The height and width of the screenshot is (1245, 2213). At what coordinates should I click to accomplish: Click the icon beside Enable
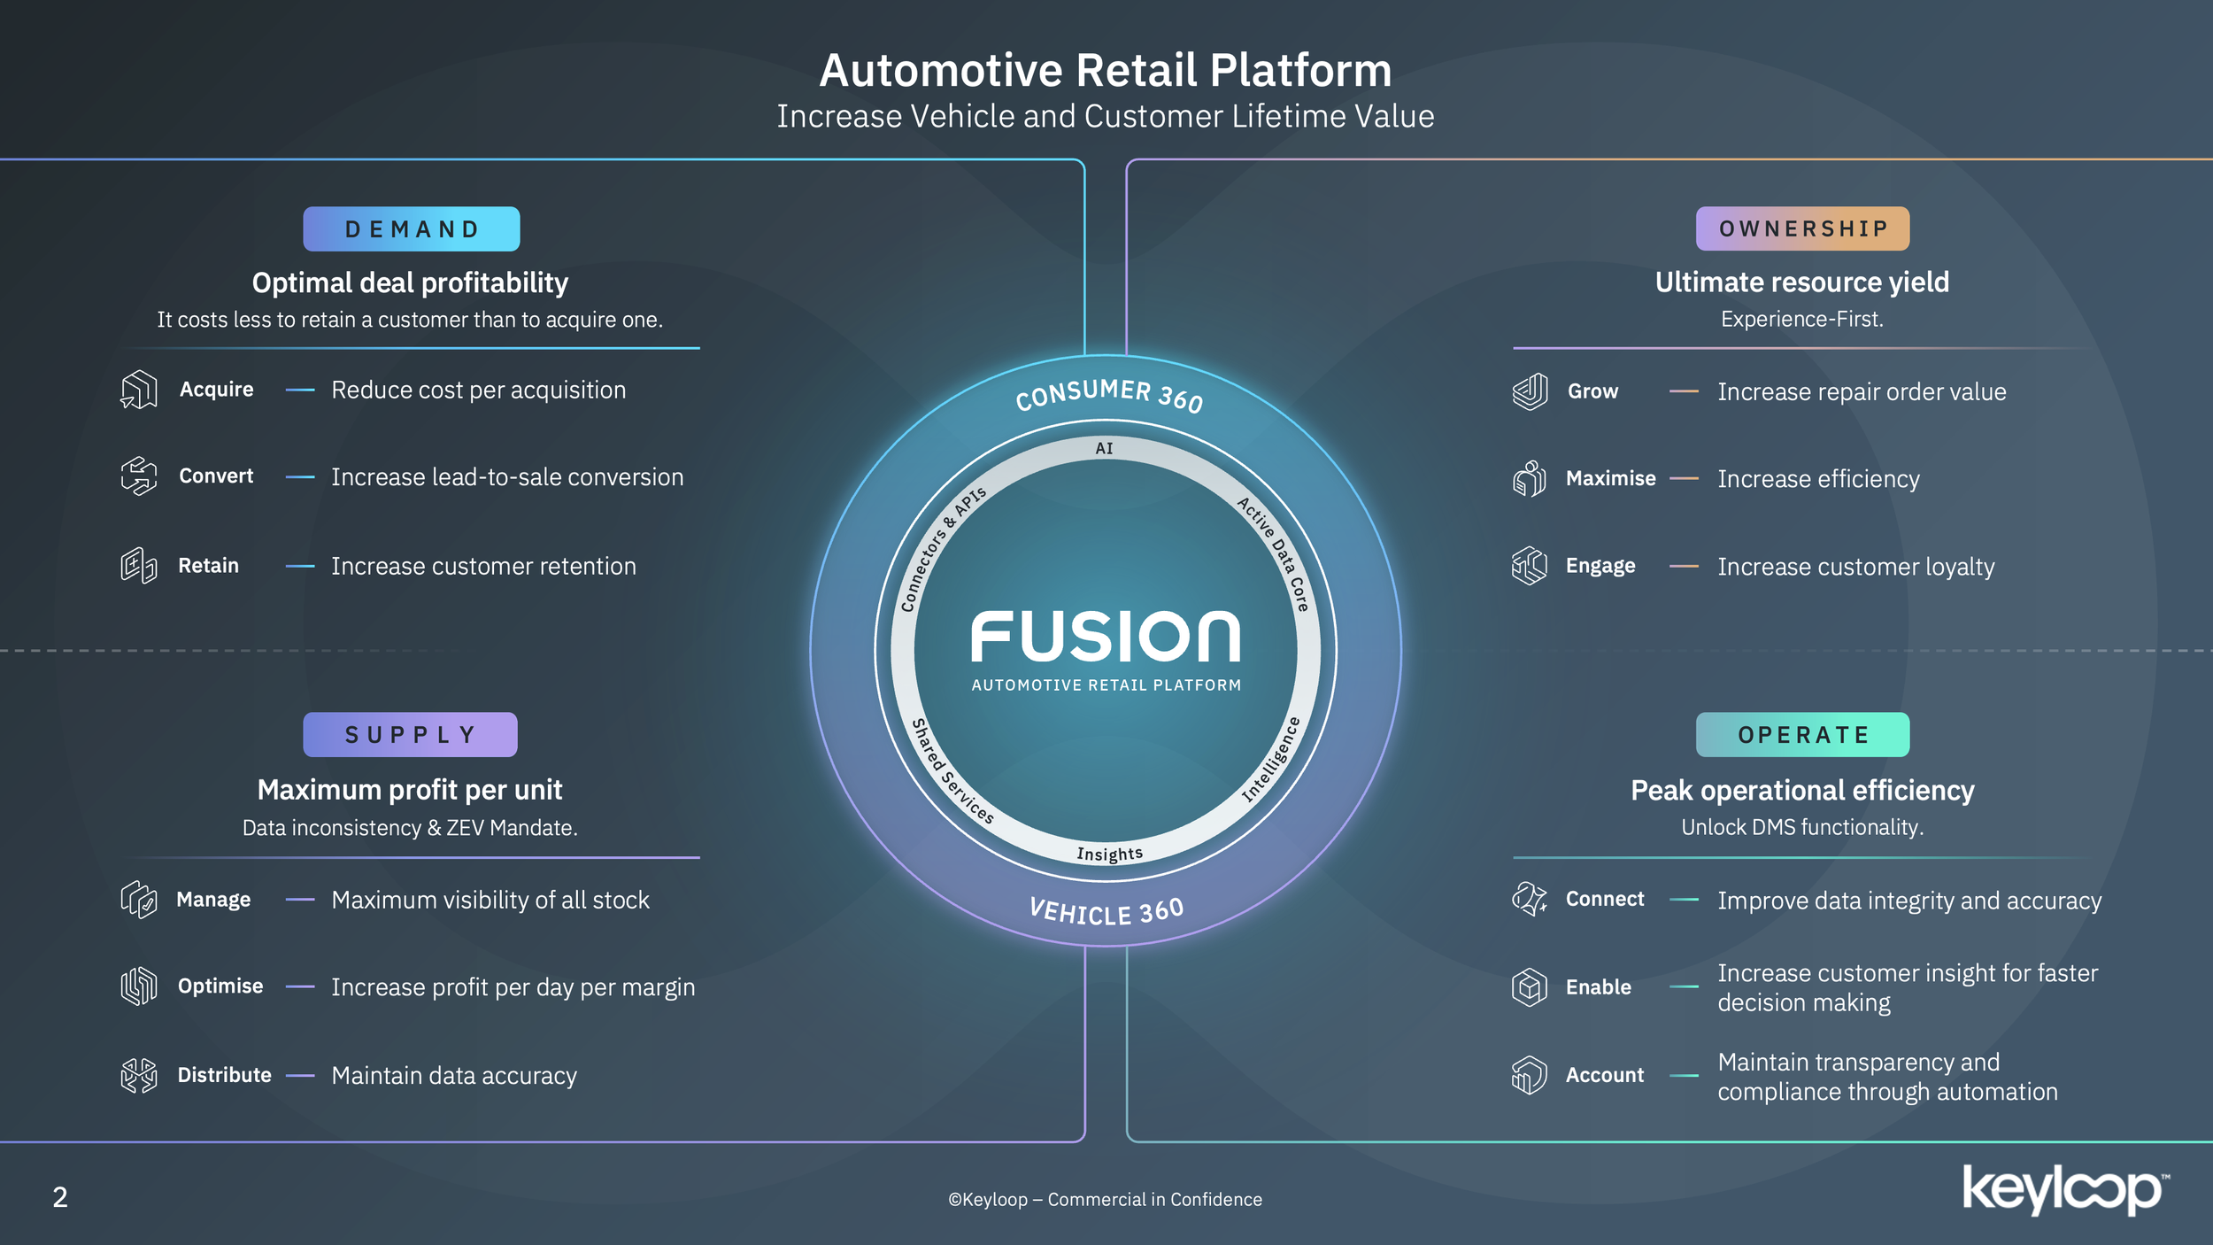coord(1530,986)
